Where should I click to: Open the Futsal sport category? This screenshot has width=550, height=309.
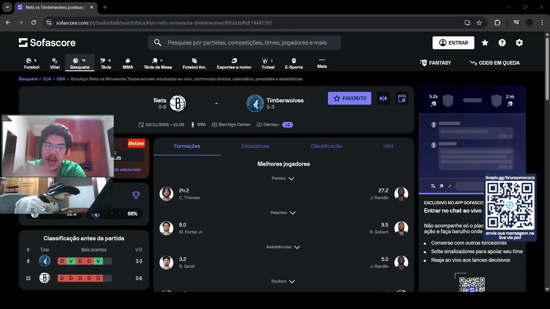pyautogui.click(x=268, y=64)
